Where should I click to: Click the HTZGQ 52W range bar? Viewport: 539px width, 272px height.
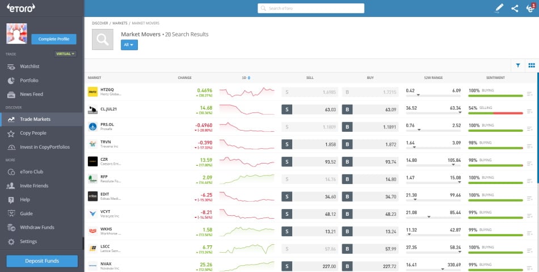click(x=433, y=95)
